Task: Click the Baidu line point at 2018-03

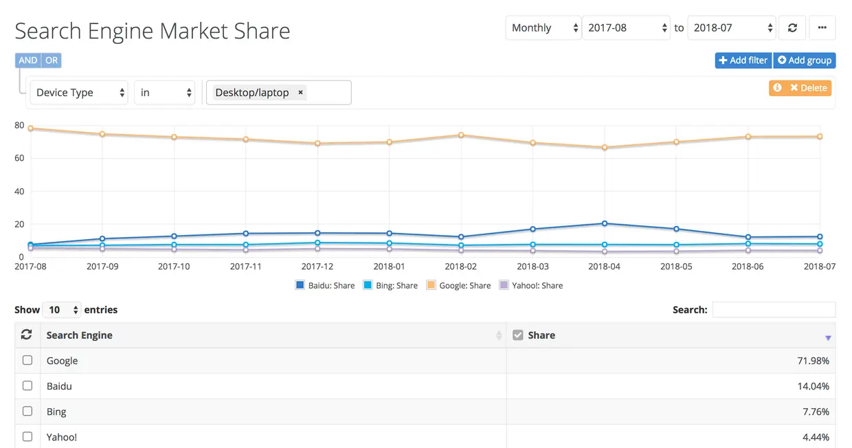Action: 533,229
